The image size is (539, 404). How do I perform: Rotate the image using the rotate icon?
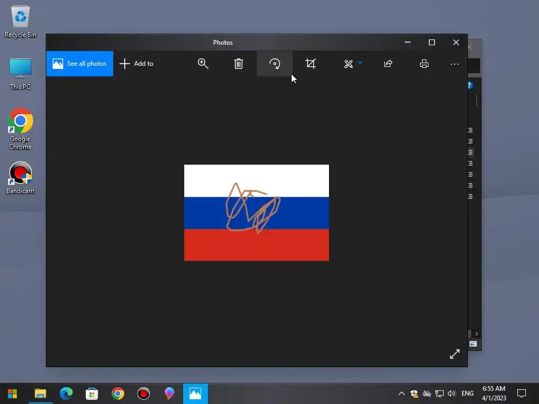[275, 64]
